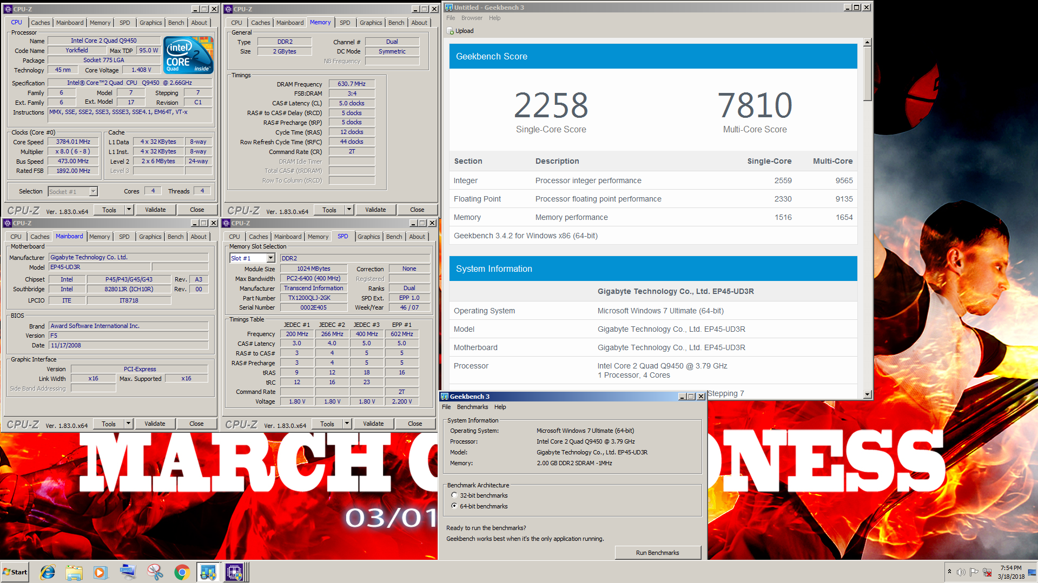The width and height of the screenshot is (1038, 583).
Task: Click the Code Name field Yorkfield
Action: (77, 50)
